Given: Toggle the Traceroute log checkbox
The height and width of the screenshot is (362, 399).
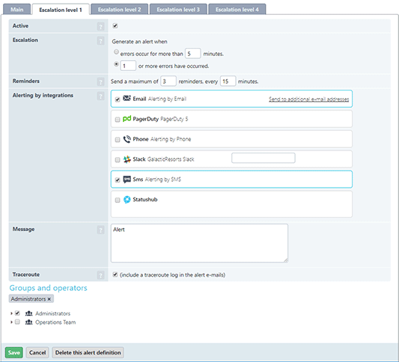Looking at the screenshot, I should (115, 274).
